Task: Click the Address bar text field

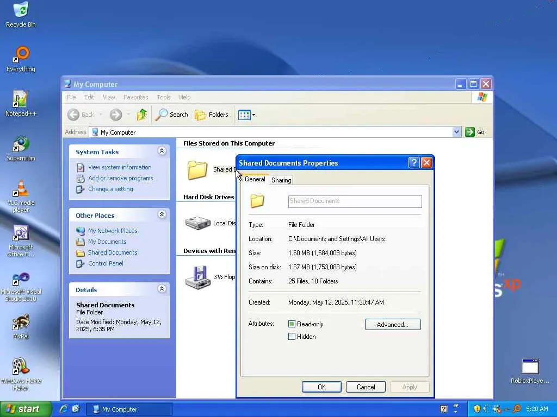Action: tap(271, 132)
